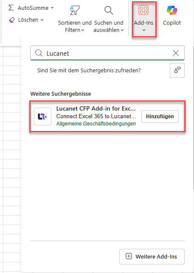Open the Suchen und auswählen dropdown chevron

pyautogui.click(x=122, y=30)
